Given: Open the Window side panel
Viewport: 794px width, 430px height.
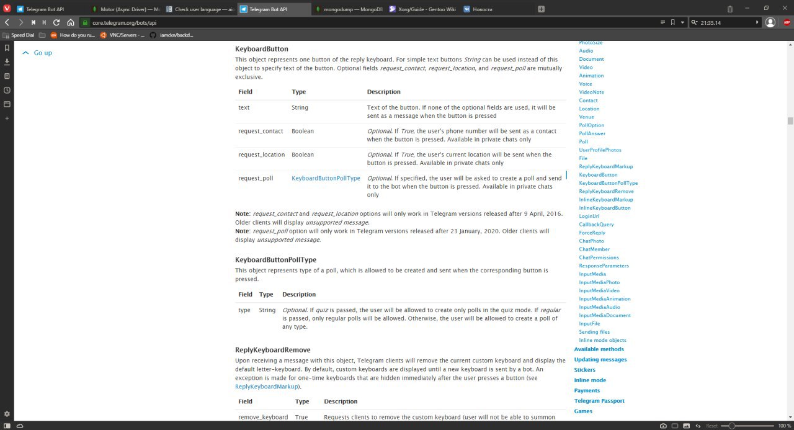Looking at the screenshot, I should pyautogui.click(x=7, y=104).
